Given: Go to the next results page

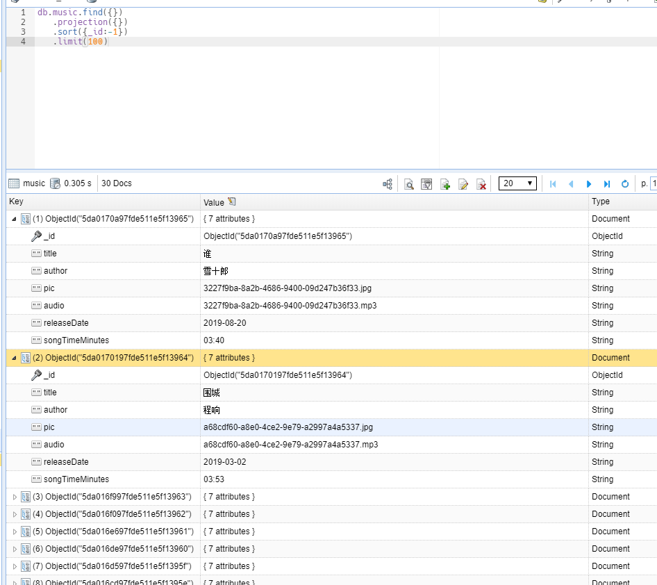Looking at the screenshot, I should point(589,184).
